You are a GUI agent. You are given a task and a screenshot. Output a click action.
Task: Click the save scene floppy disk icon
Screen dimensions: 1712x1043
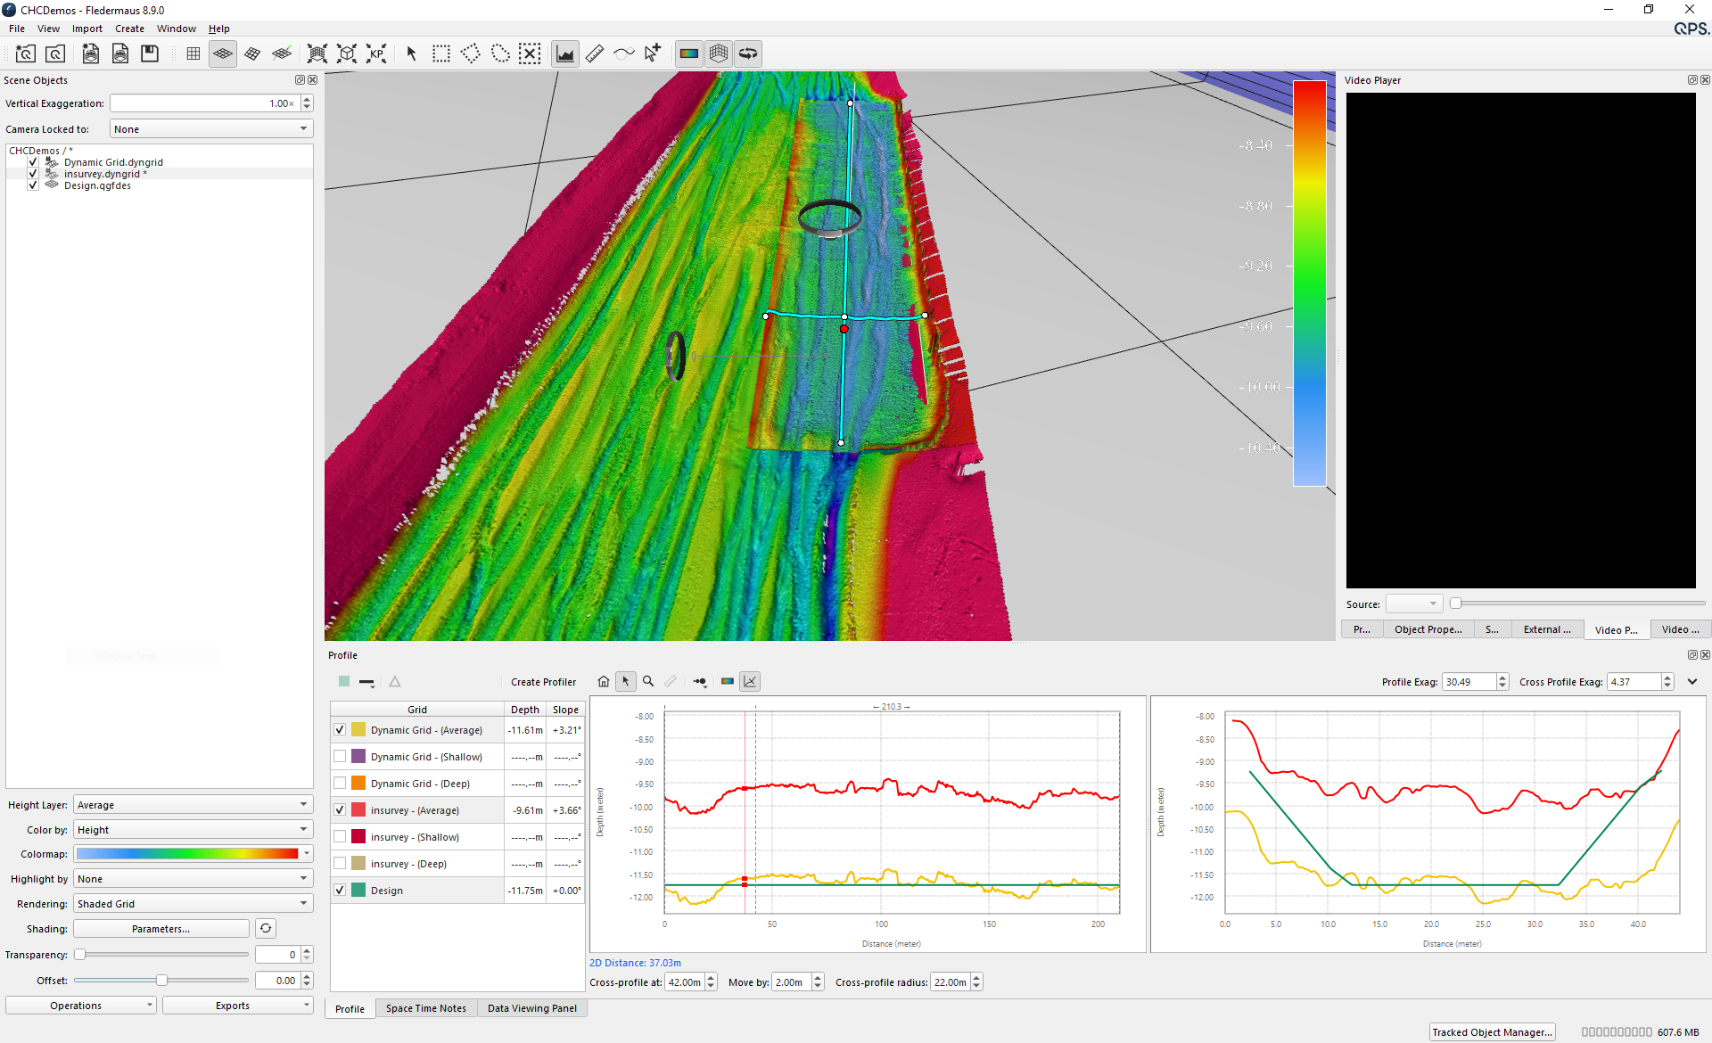[150, 53]
